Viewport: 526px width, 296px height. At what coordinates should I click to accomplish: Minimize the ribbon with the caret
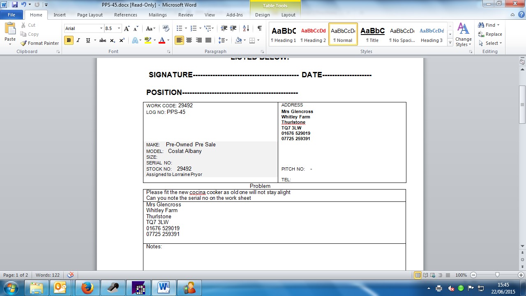point(512,15)
